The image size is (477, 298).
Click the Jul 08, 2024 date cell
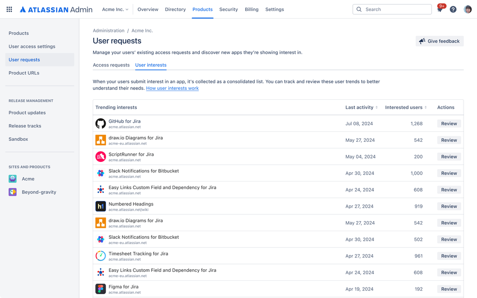[x=359, y=124]
